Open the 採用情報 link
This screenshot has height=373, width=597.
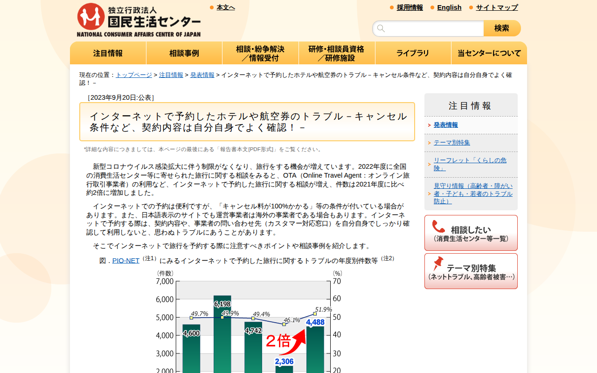410,7
